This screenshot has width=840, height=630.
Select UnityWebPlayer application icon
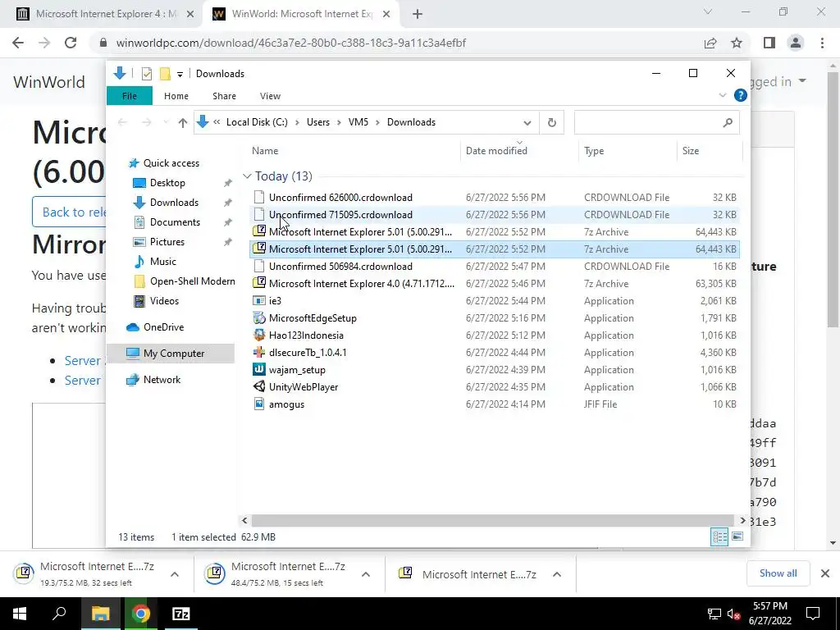[x=259, y=387]
